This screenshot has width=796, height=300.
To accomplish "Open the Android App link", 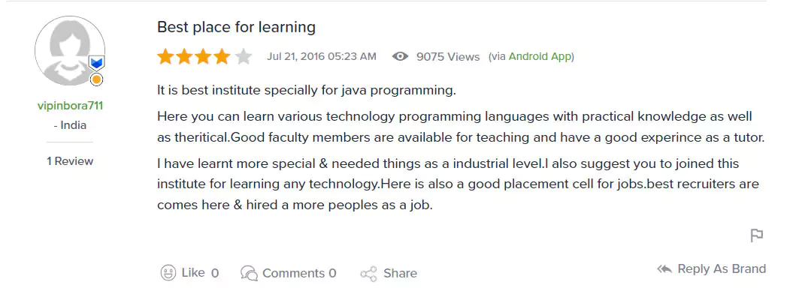I will click(540, 56).
